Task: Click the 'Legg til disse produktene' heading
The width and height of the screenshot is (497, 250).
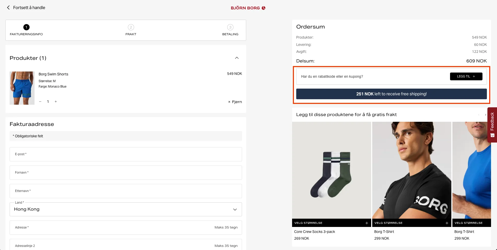Action: 346,115
